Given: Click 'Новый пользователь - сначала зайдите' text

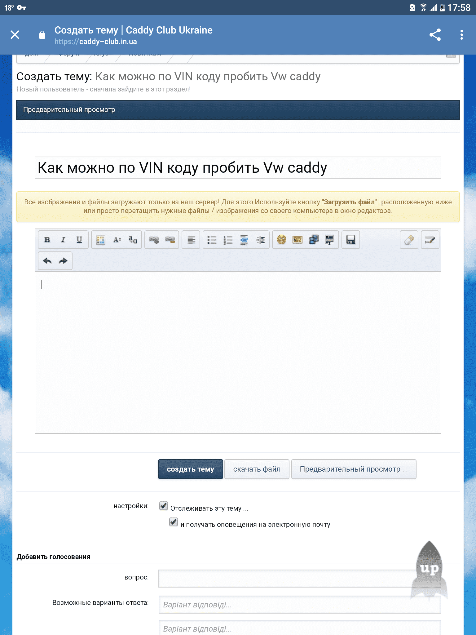Looking at the screenshot, I should pyautogui.click(x=104, y=89).
